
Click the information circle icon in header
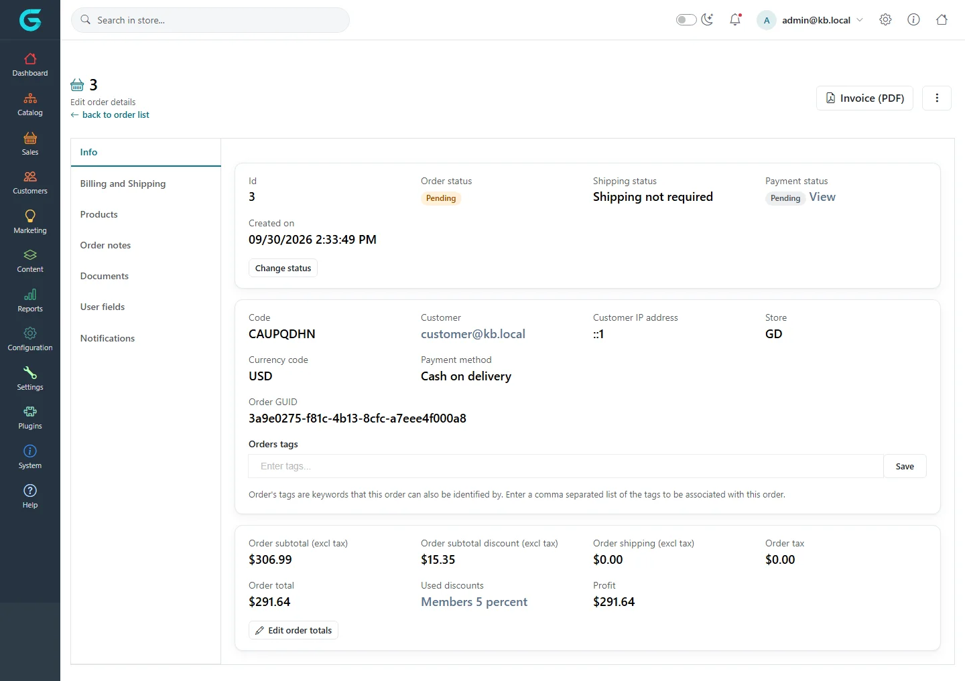pos(913,19)
